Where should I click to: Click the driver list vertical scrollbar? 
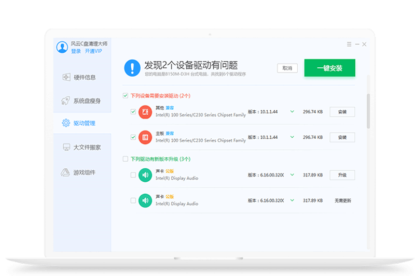point(368,111)
